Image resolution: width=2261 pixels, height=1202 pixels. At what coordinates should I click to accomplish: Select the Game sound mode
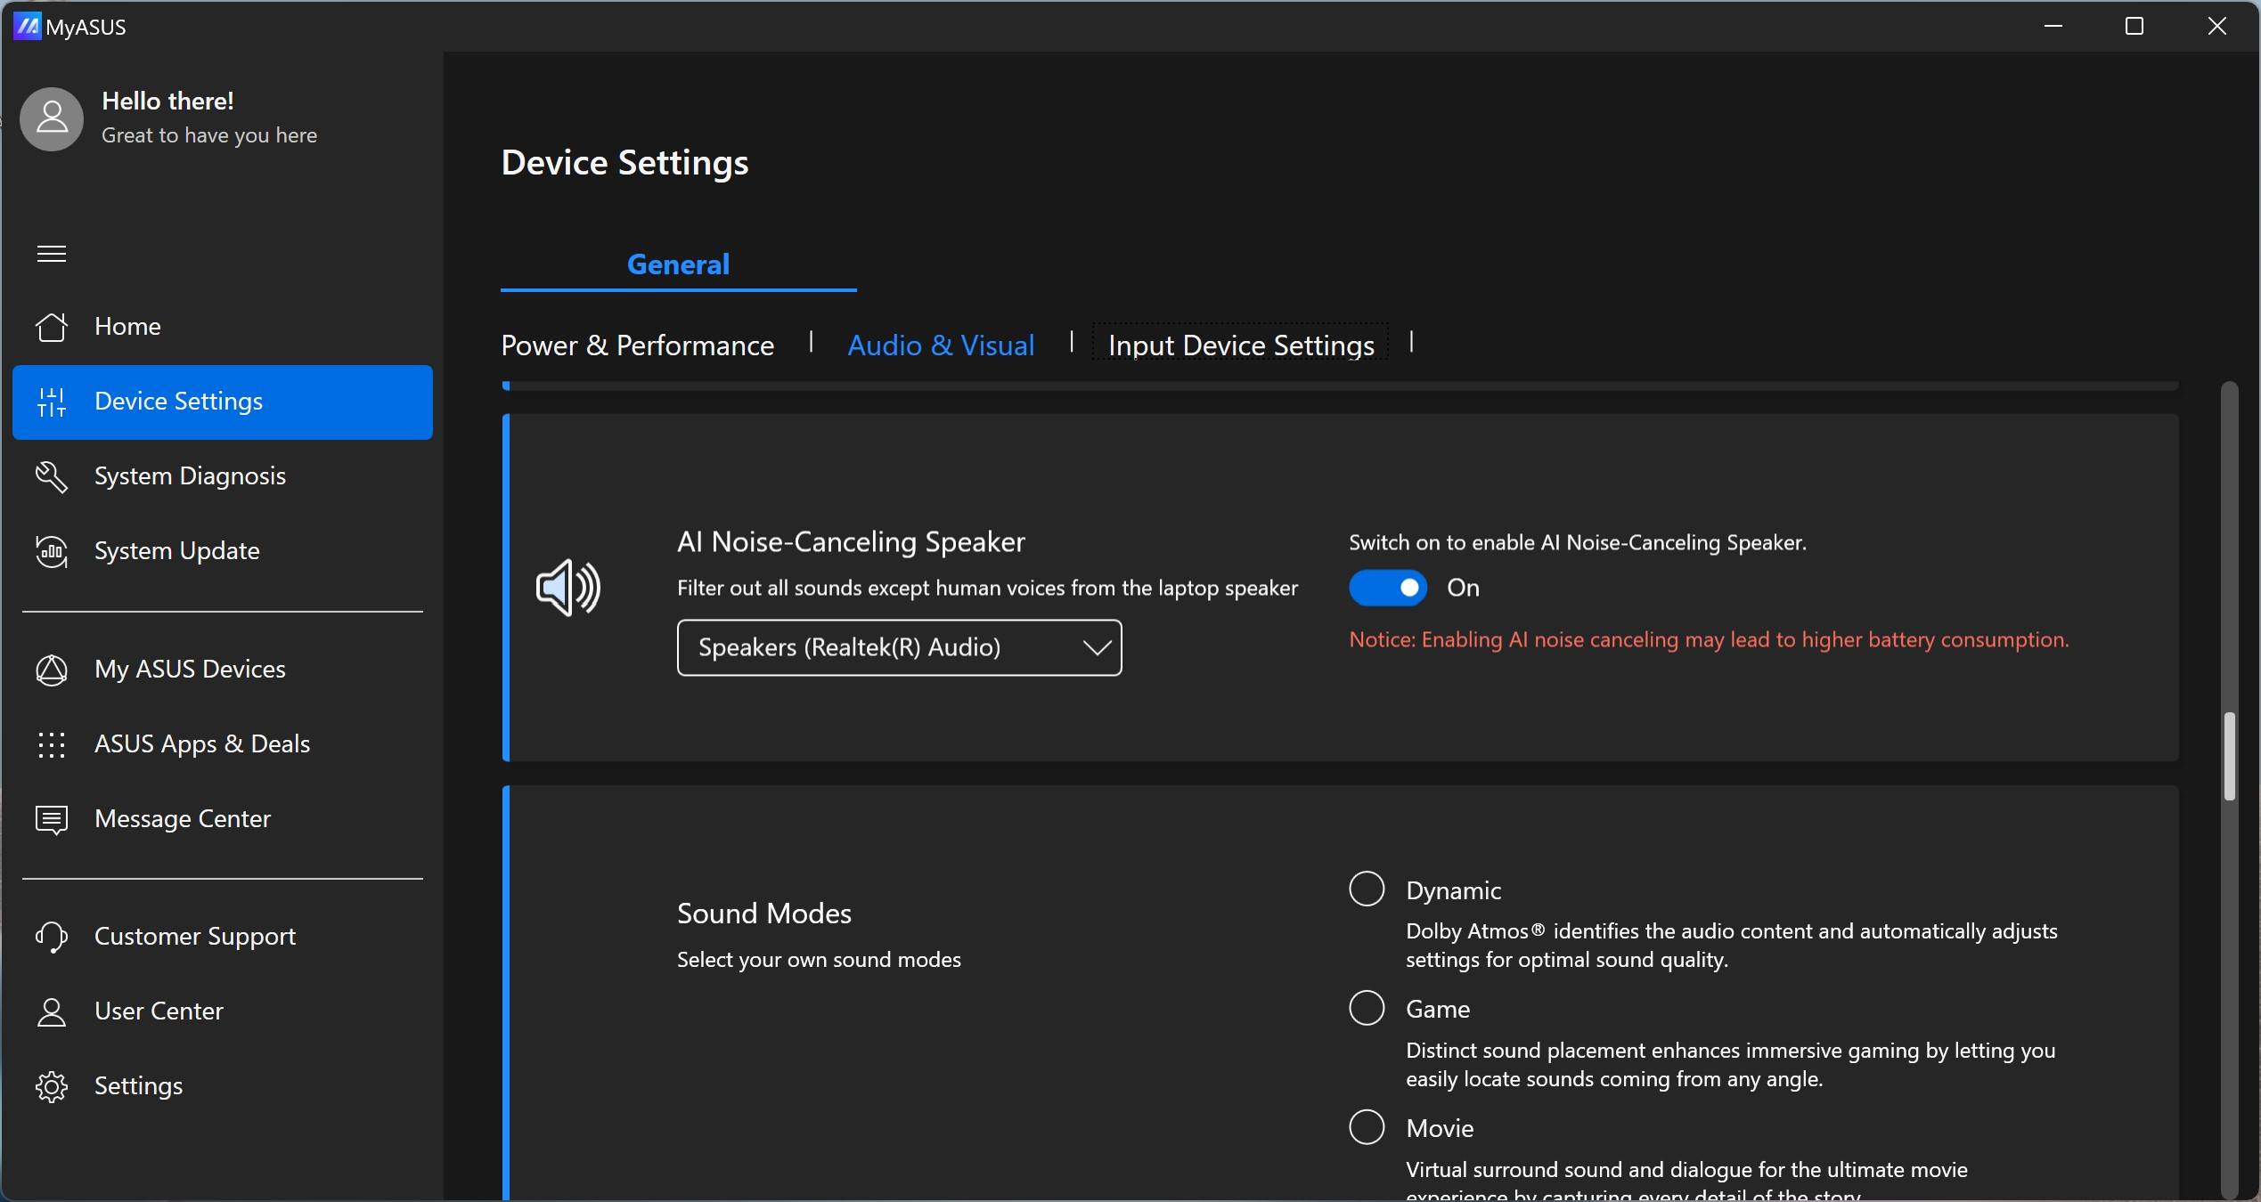[x=1367, y=1008]
